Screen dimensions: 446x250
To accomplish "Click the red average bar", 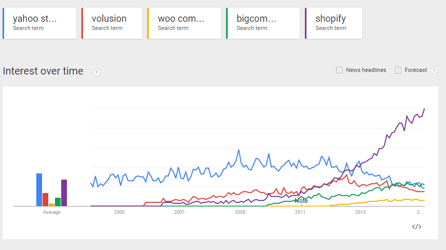I will (x=45, y=199).
